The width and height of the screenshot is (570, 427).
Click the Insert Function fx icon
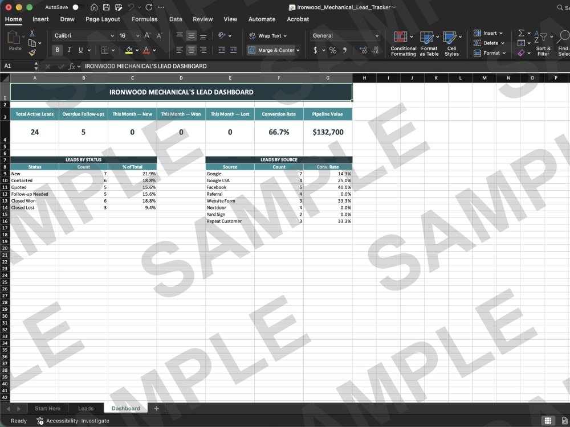point(72,66)
